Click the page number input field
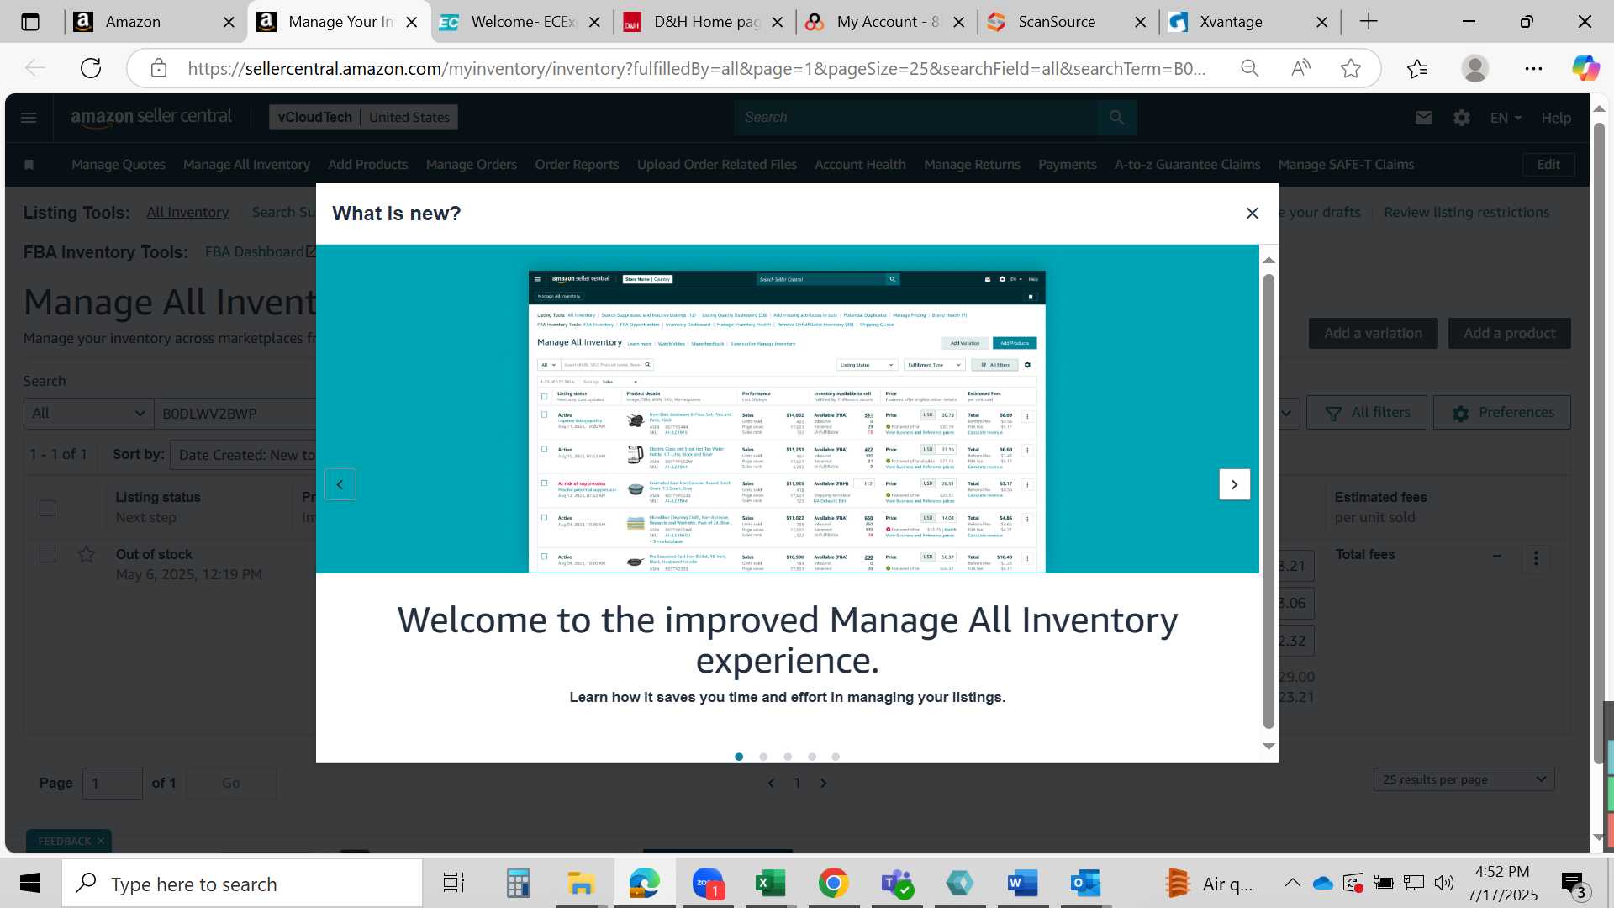The image size is (1614, 908). 113,784
